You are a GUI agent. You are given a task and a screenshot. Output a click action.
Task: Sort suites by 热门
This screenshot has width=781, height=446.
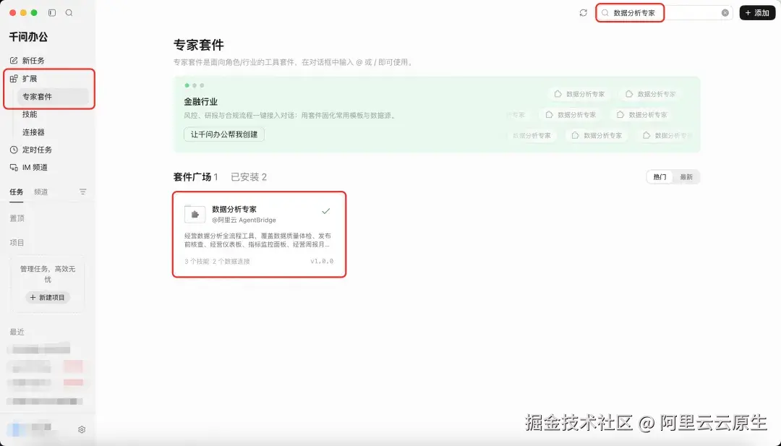[660, 177]
